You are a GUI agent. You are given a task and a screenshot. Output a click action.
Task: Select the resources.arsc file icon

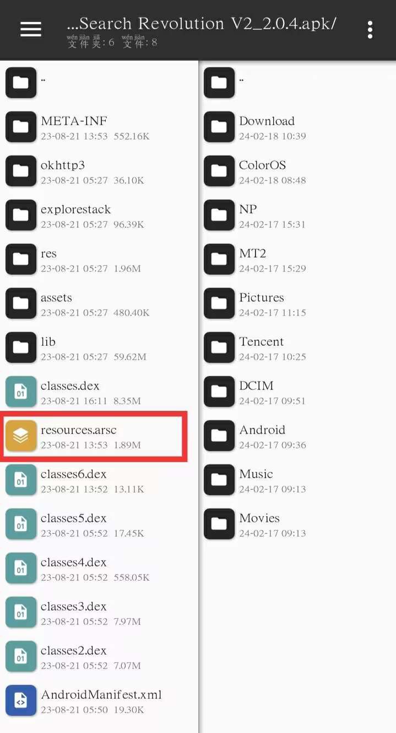pyautogui.click(x=21, y=436)
